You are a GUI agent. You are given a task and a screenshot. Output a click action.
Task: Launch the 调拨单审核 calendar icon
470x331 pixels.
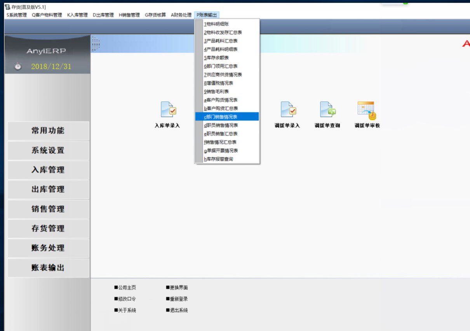367,111
